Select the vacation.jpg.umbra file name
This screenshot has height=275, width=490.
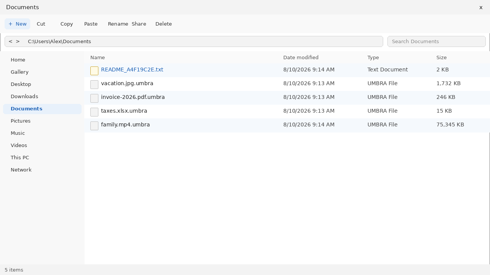tap(127, 83)
